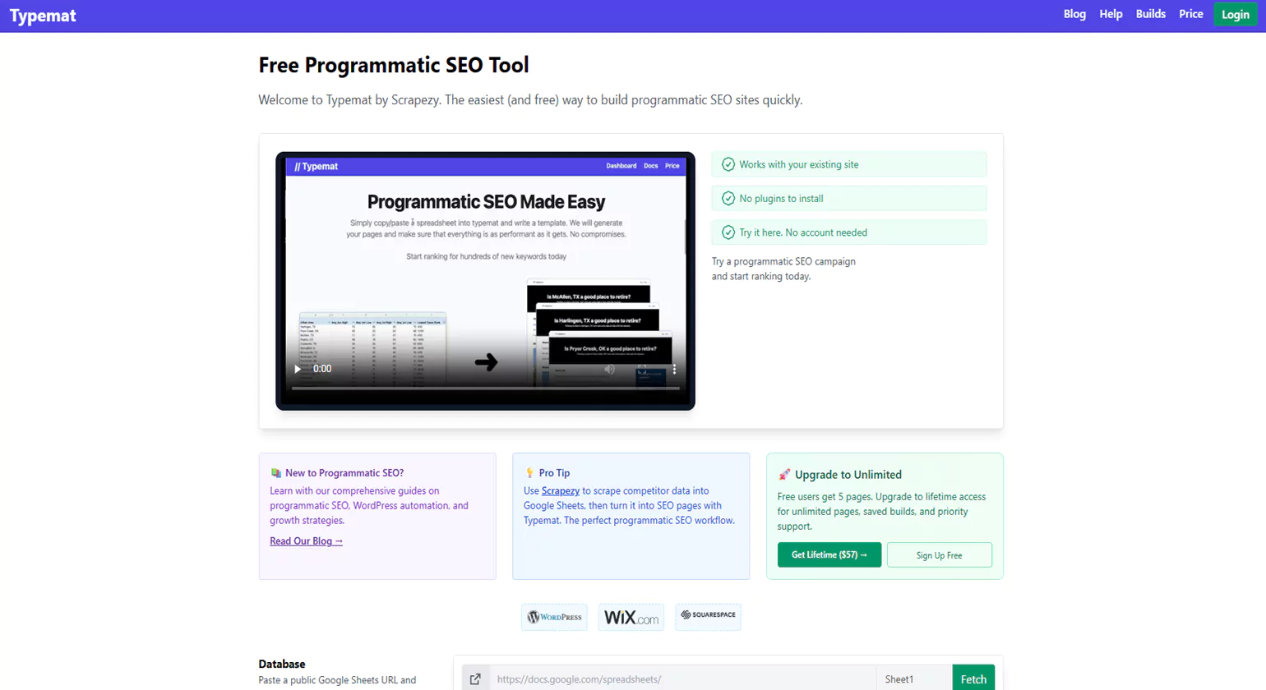Click the 'Get Lifetime ($57)' button
The height and width of the screenshot is (690, 1266).
tap(829, 555)
